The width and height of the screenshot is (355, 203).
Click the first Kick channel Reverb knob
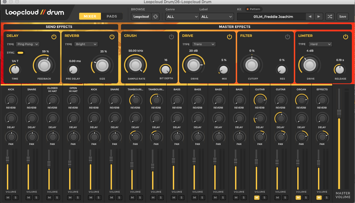11,100
